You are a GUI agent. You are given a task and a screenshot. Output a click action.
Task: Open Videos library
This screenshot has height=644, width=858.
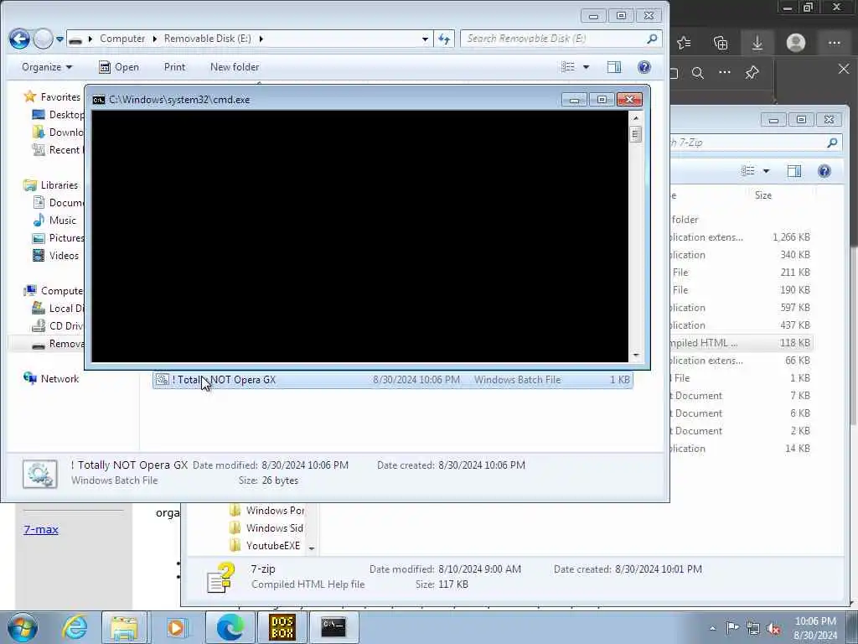(56, 255)
